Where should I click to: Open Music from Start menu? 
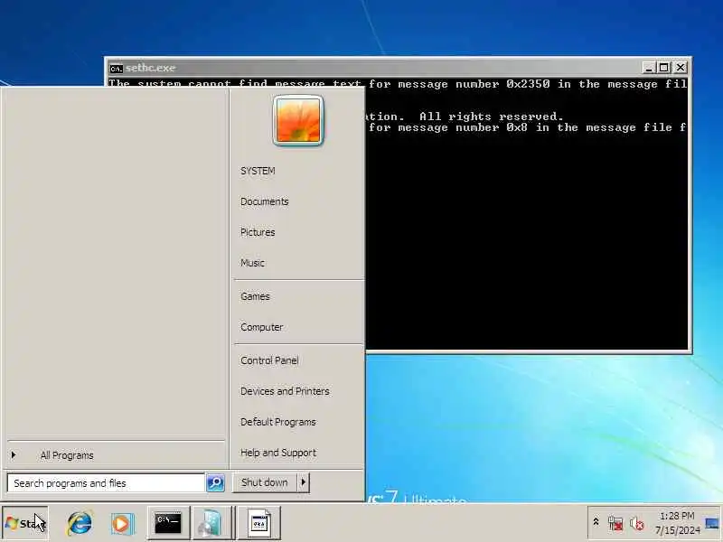point(252,263)
